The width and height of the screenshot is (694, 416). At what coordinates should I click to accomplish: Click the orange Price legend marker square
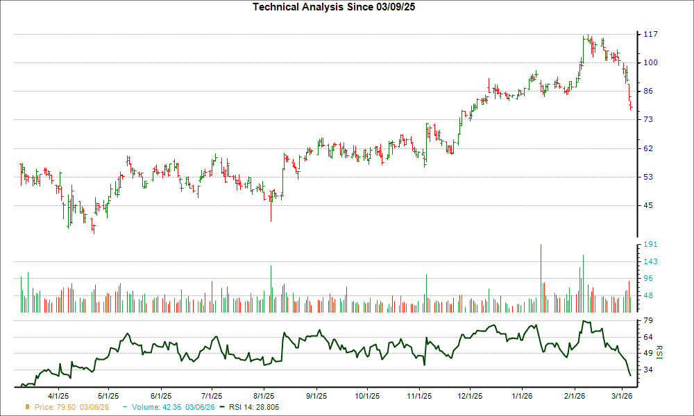coord(26,408)
